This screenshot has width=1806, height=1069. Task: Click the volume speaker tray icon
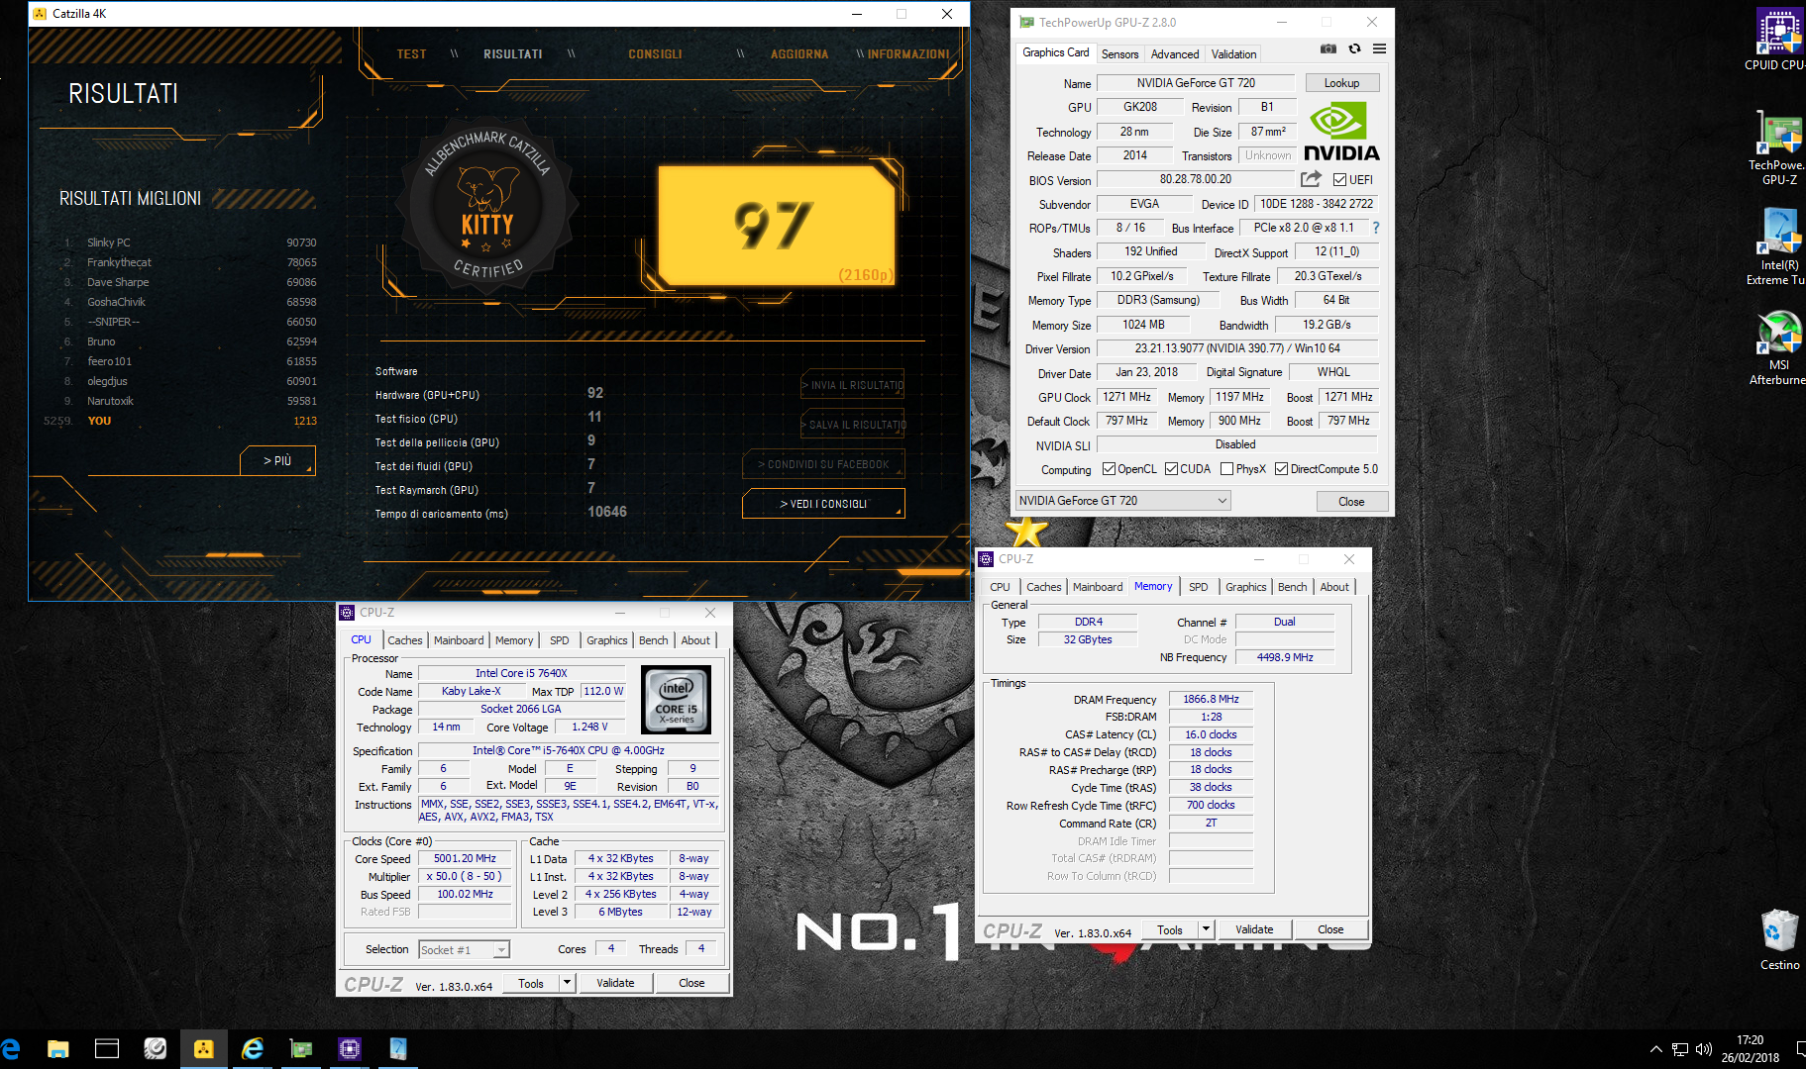tap(1704, 1049)
